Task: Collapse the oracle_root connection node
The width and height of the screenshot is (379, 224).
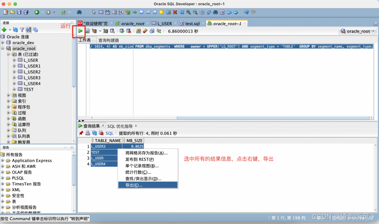Action: tap(3, 48)
